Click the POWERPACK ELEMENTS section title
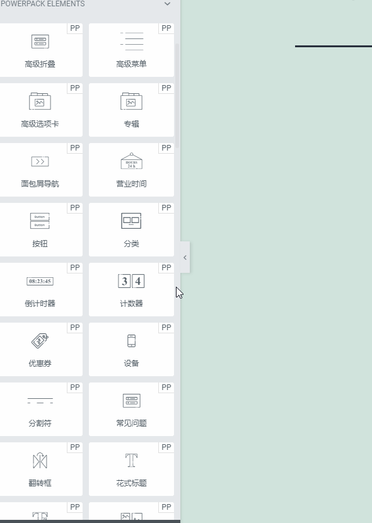The width and height of the screenshot is (372, 523). click(43, 4)
